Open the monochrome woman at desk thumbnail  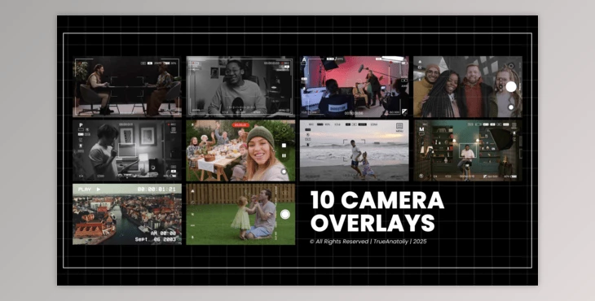[127, 150]
